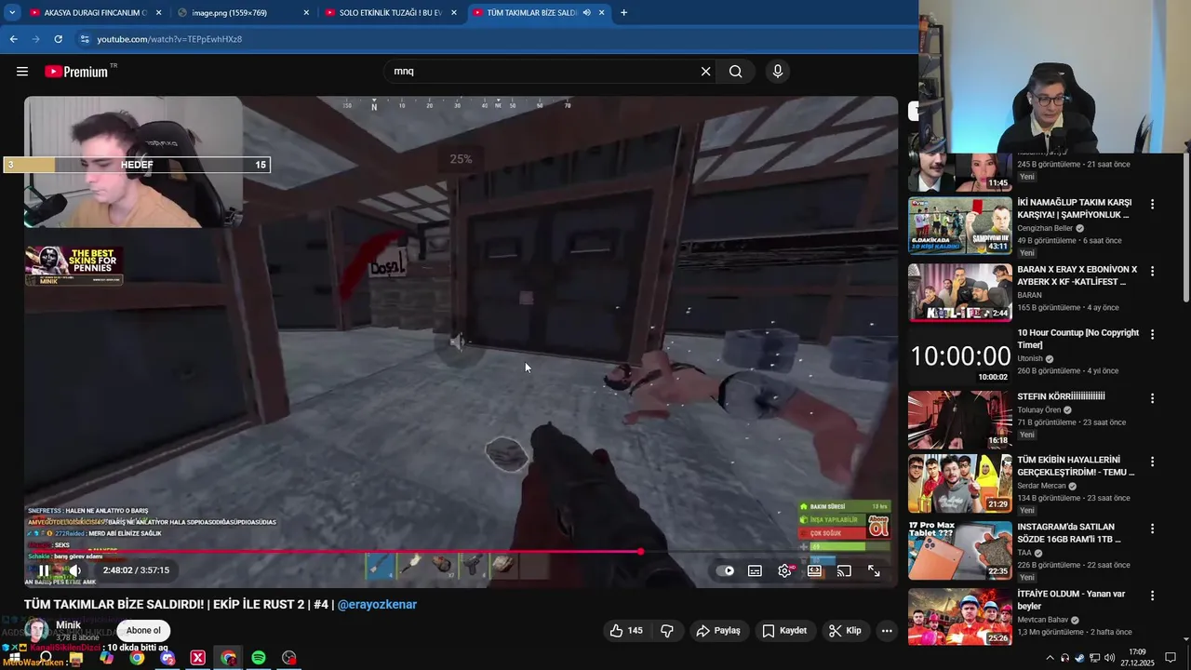This screenshot has height=670, width=1191.
Task: Create a clip with Klip button
Action: pos(845,631)
